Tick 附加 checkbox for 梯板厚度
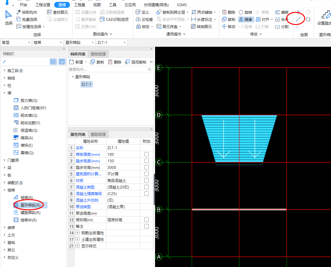 pyautogui.click(x=147, y=154)
